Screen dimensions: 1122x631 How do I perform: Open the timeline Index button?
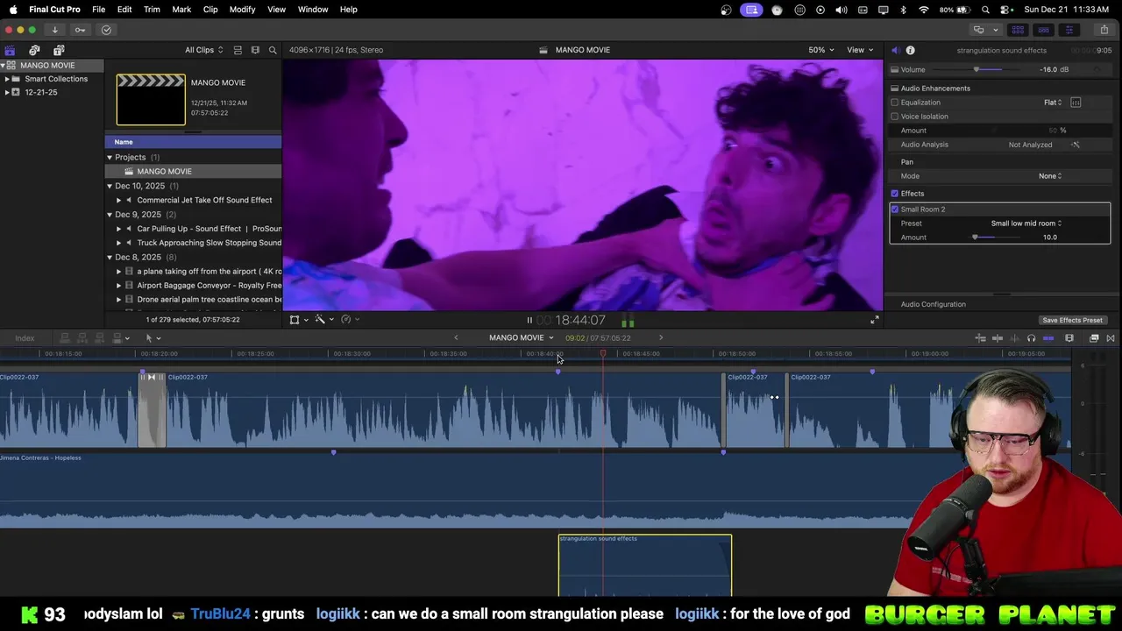(25, 338)
